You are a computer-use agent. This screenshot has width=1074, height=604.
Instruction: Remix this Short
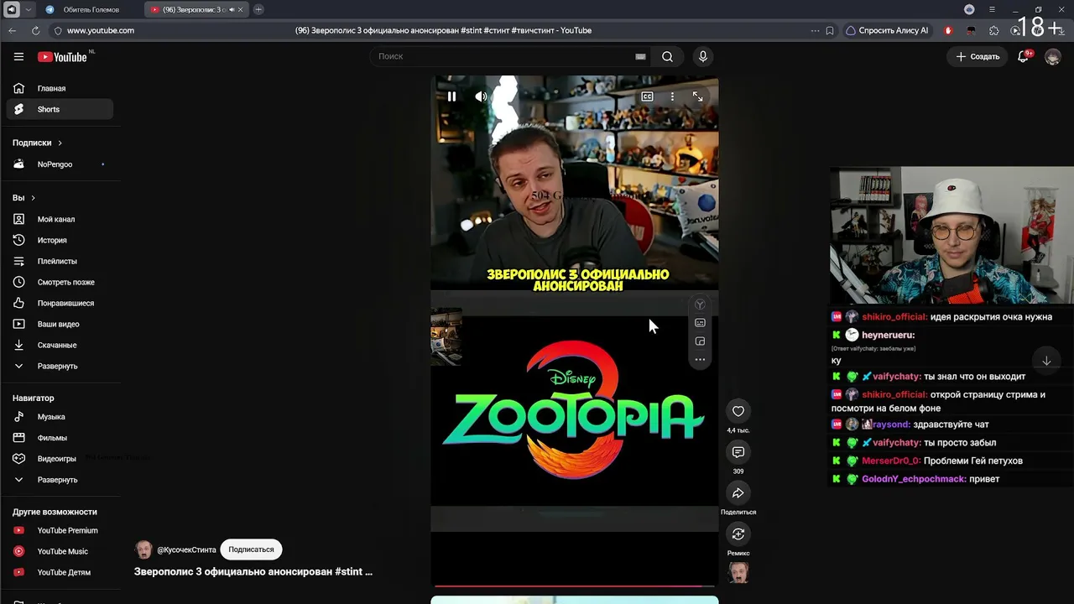[x=738, y=534]
